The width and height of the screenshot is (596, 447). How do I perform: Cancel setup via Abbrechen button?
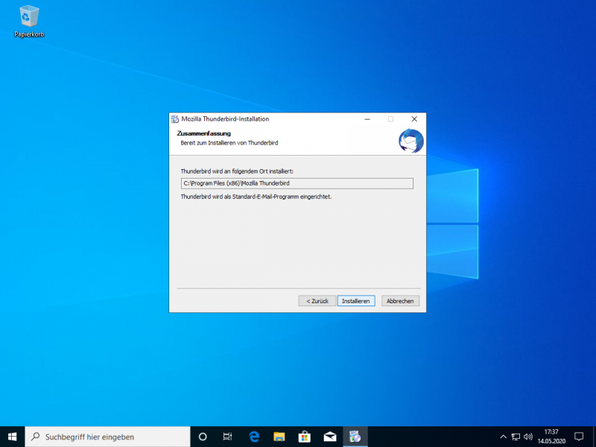point(401,301)
